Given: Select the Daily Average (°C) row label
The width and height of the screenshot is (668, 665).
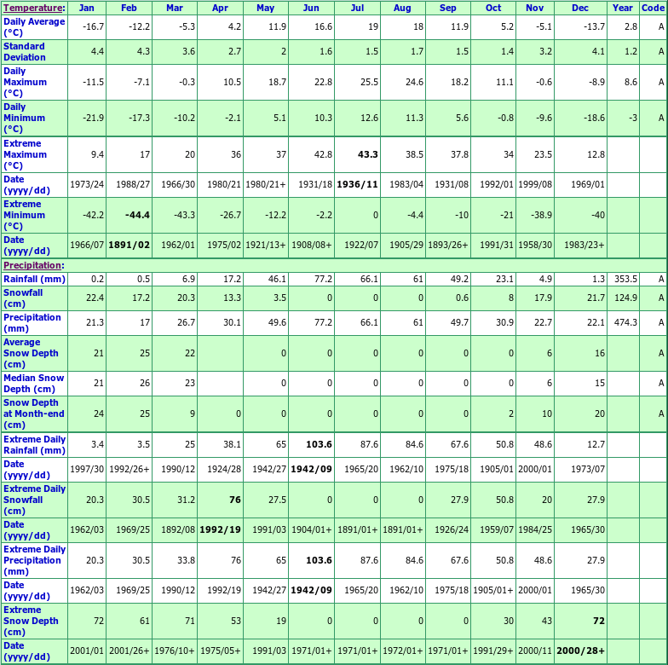Looking at the screenshot, I should point(34,27).
